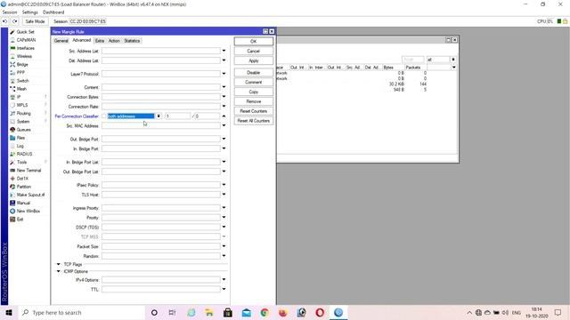Viewport: 570px width, 320px height.
Task: Click the Windows taskbar search box
Action: 82,312
